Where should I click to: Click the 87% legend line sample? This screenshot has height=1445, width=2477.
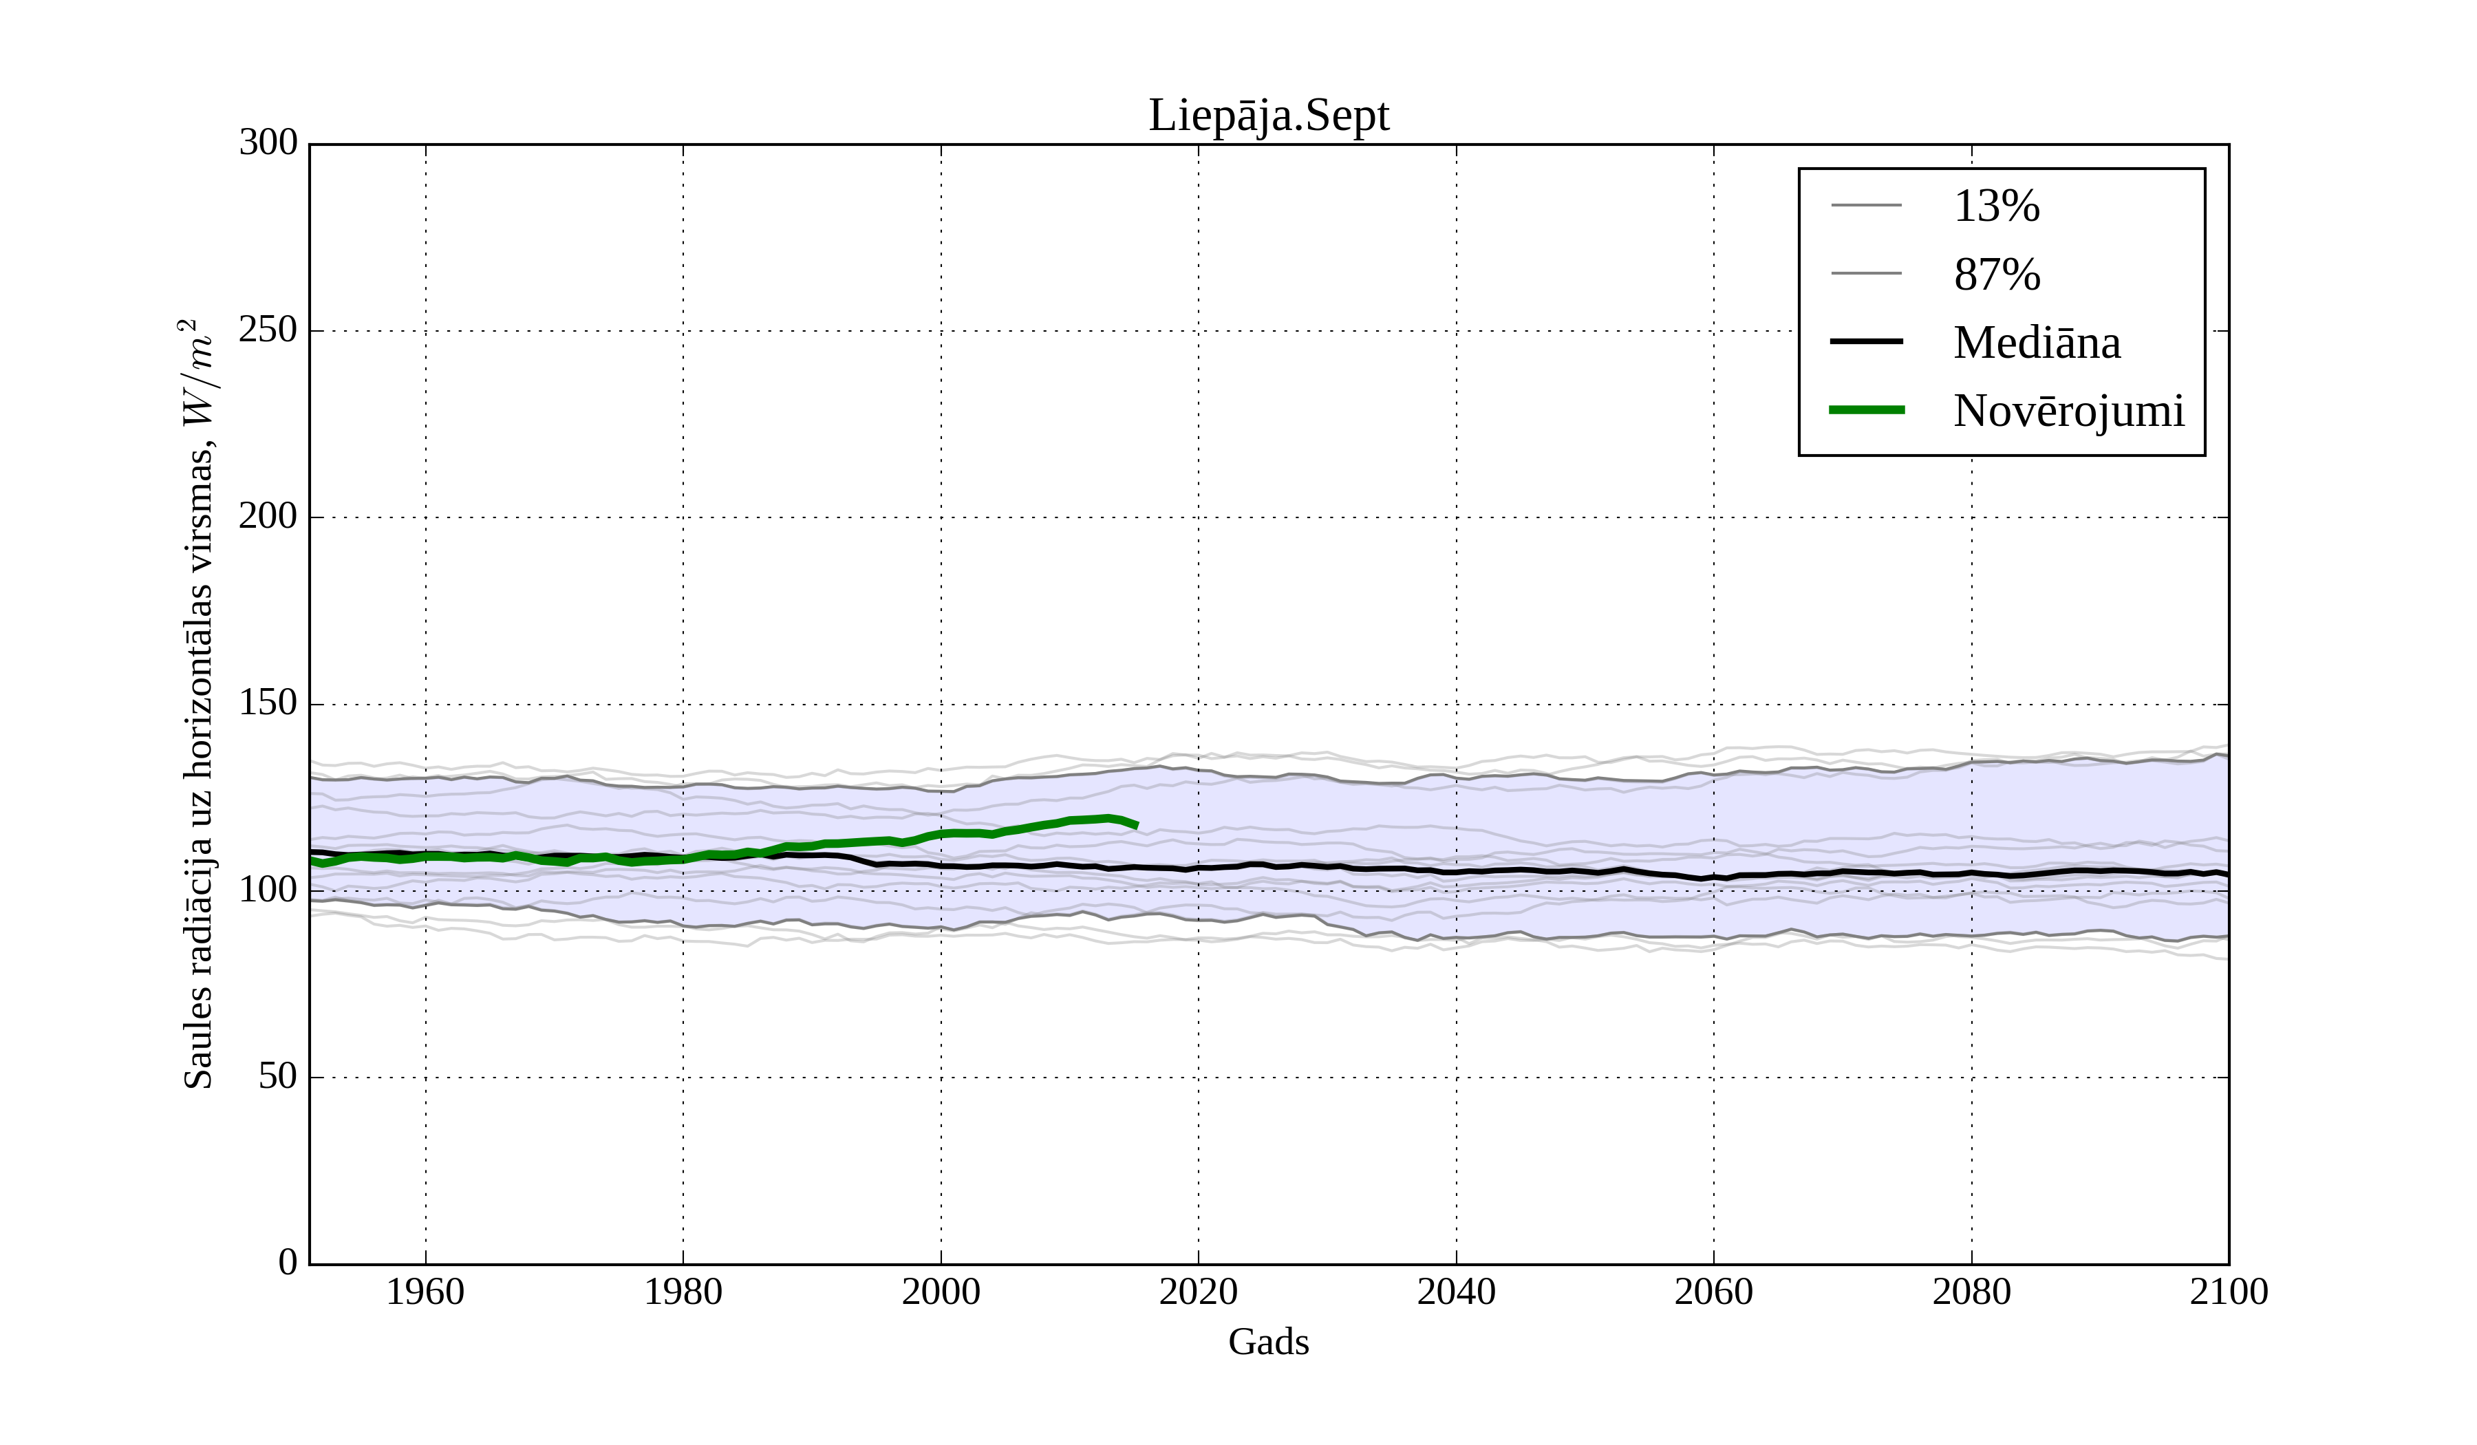tap(1865, 273)
